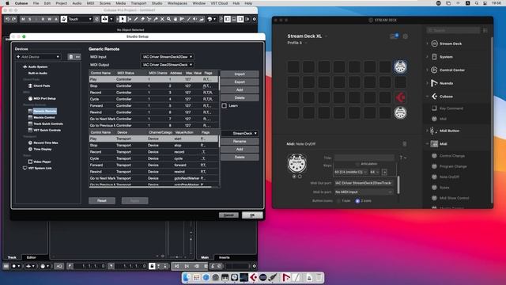506x285 pixels.
Task: Open Stream Deck preferences gear icon
Action: click(406, 36)
